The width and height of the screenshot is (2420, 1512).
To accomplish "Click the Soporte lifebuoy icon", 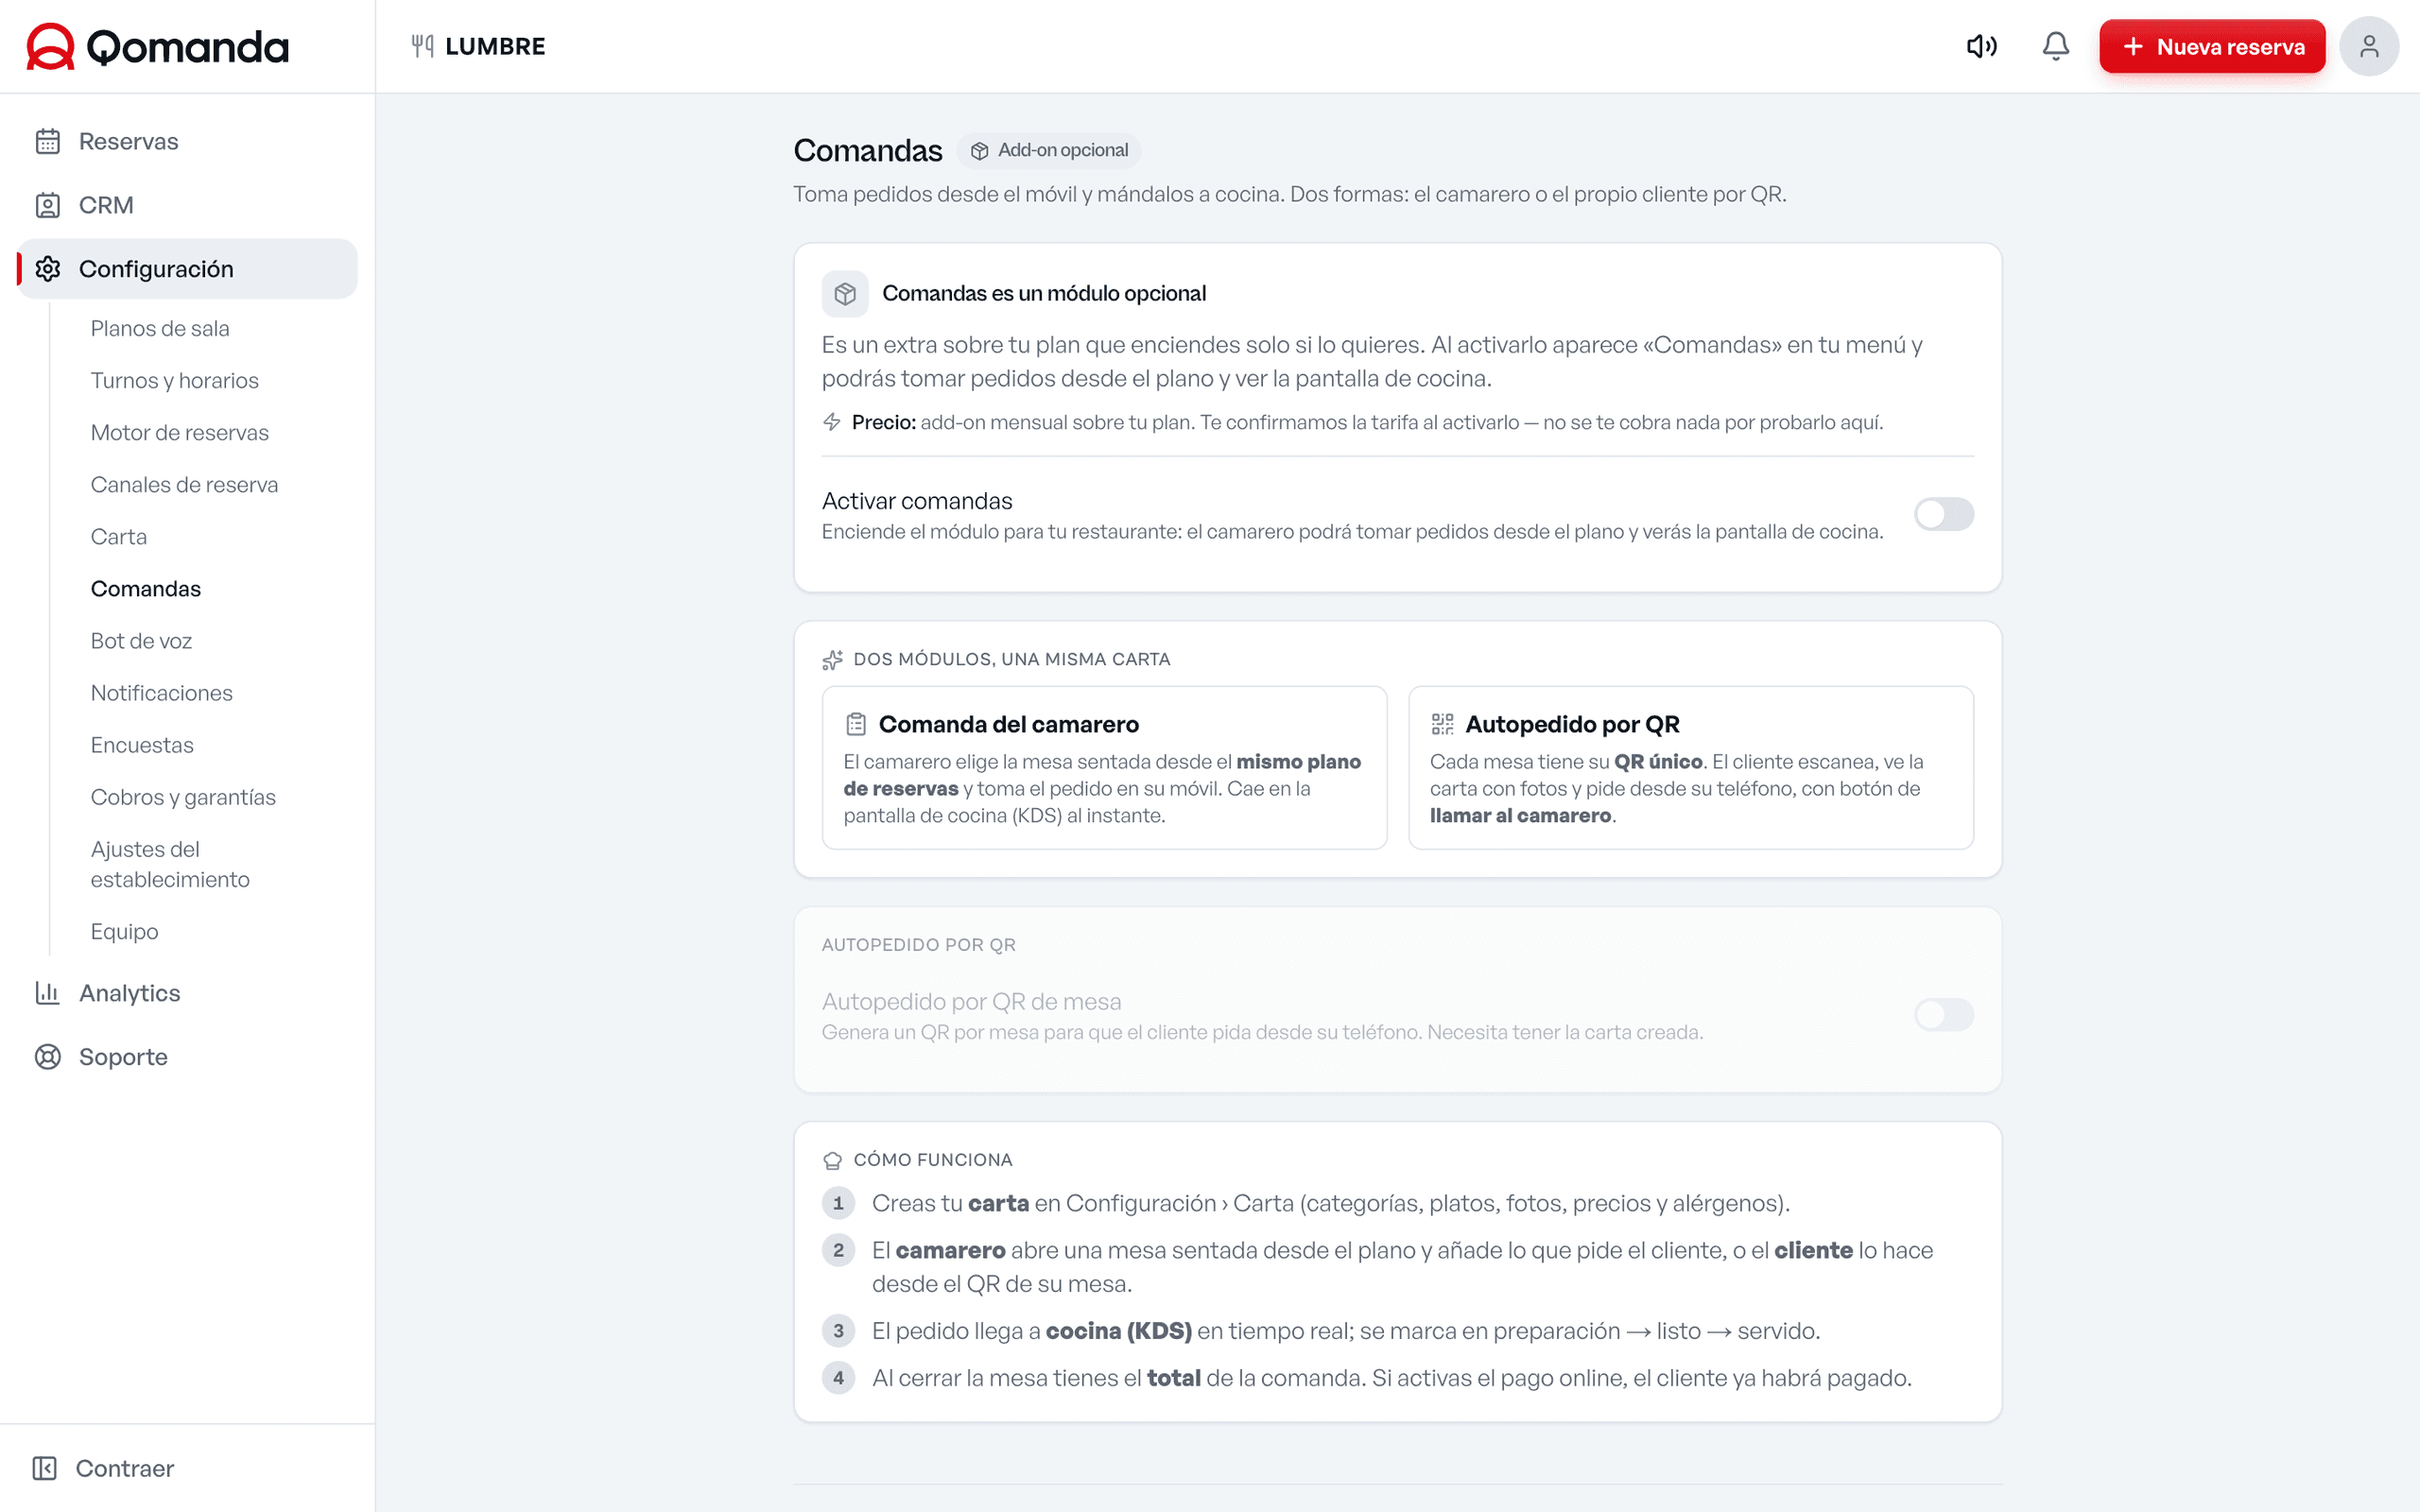I will [x=48, y=1057].
